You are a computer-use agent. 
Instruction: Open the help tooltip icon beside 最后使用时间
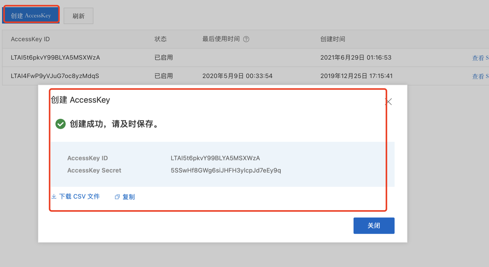[247, 39]
